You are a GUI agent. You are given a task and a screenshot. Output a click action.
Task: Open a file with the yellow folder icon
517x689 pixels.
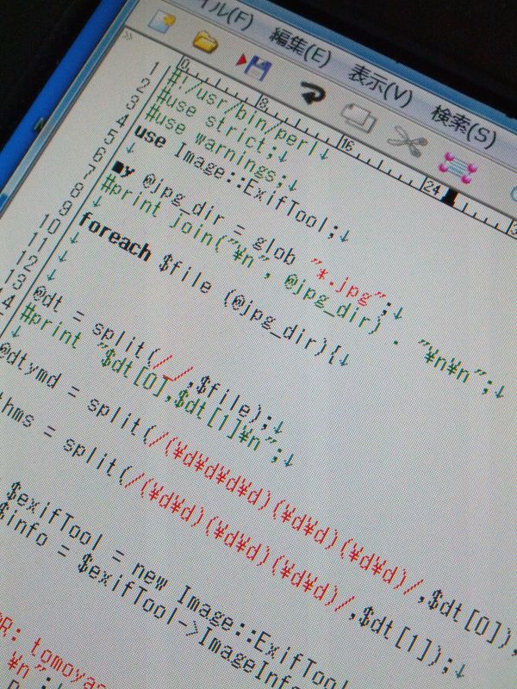tap(205, 42)
